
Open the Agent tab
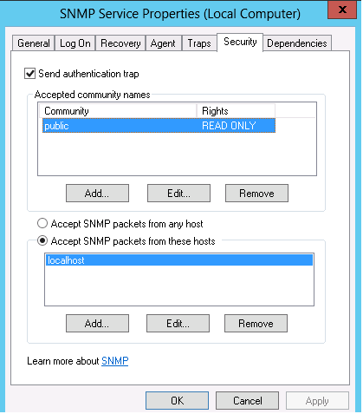click(163, 43)
